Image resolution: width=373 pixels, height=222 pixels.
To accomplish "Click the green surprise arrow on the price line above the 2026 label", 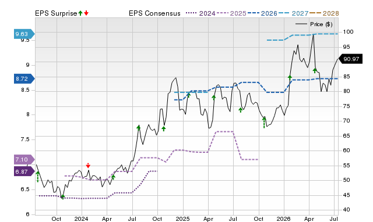I will point(290,77).
